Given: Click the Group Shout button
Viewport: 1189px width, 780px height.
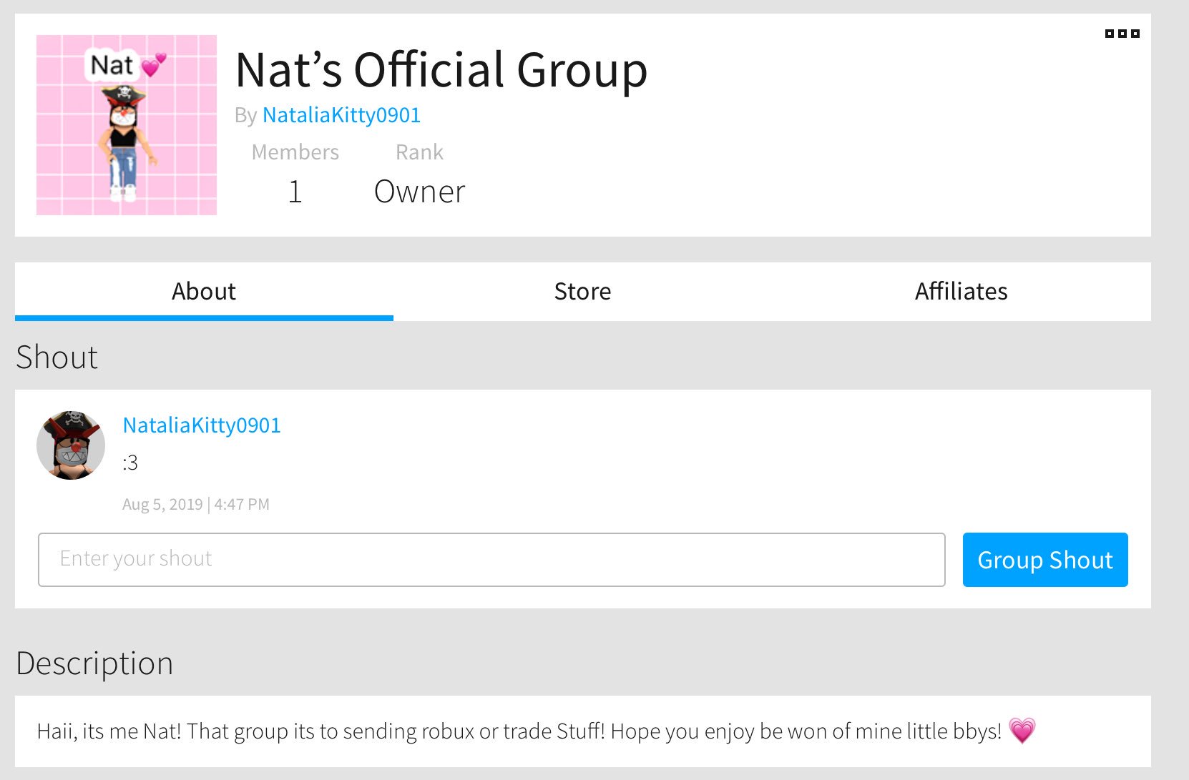Looking at the screenshot, I should pos(1045,560).
